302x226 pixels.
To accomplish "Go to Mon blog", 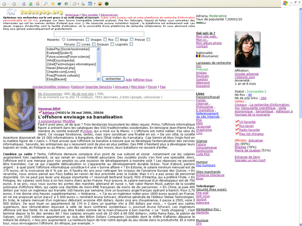I will tap(138, 87).
